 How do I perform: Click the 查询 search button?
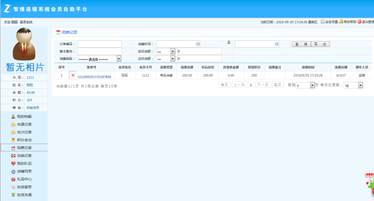[301, 44]
